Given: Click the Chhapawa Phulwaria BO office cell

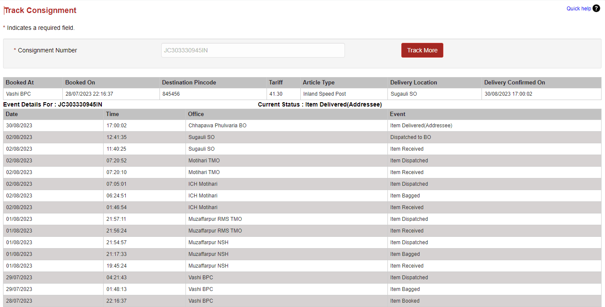Looking at the screenshot, I should pos(286,126).
